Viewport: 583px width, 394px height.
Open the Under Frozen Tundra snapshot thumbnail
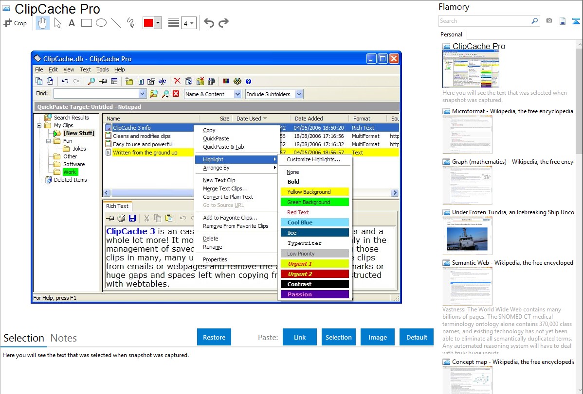[468, 236]
